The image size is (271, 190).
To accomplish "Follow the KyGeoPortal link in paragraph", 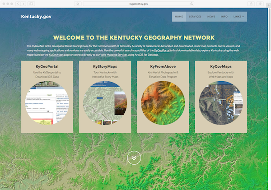I will pyautogui.click(x=162, y=51).
